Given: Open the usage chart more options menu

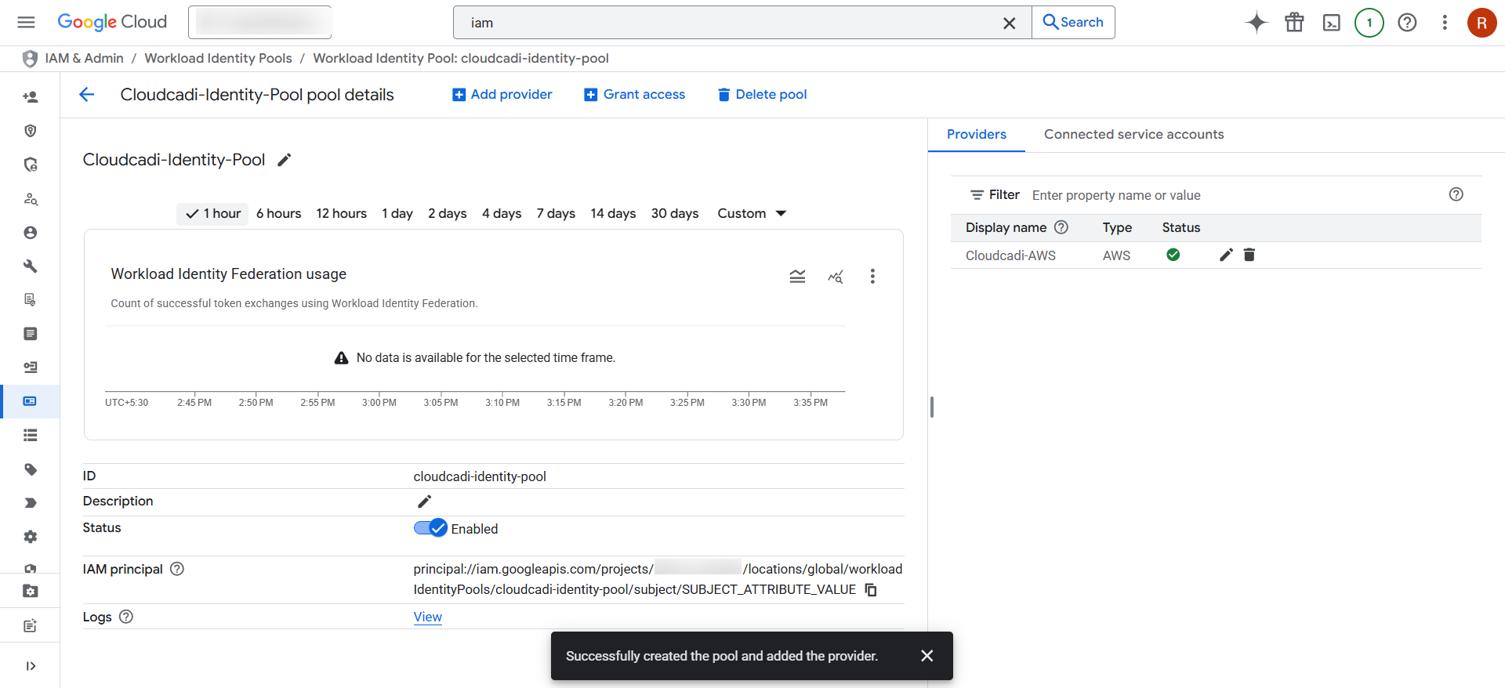Looking at the screenshot, I should (x=872, y=277).
